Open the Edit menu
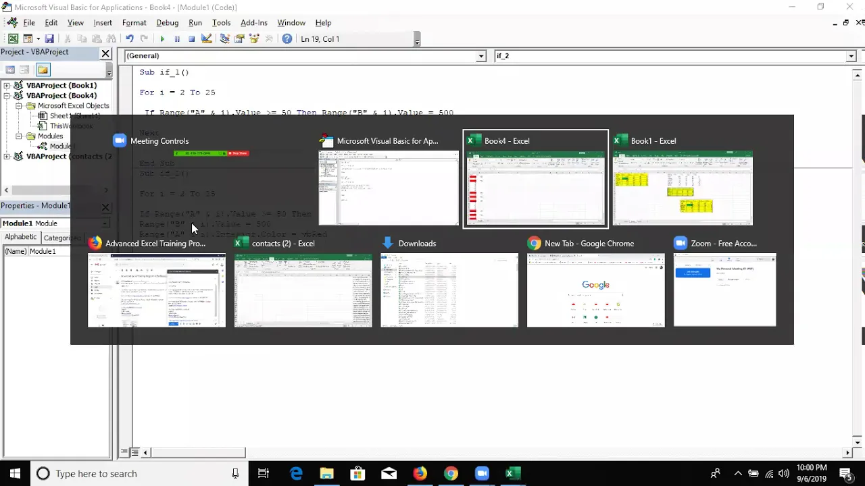The width and height of the screenshot is (865, 486). tap(51, 23)
